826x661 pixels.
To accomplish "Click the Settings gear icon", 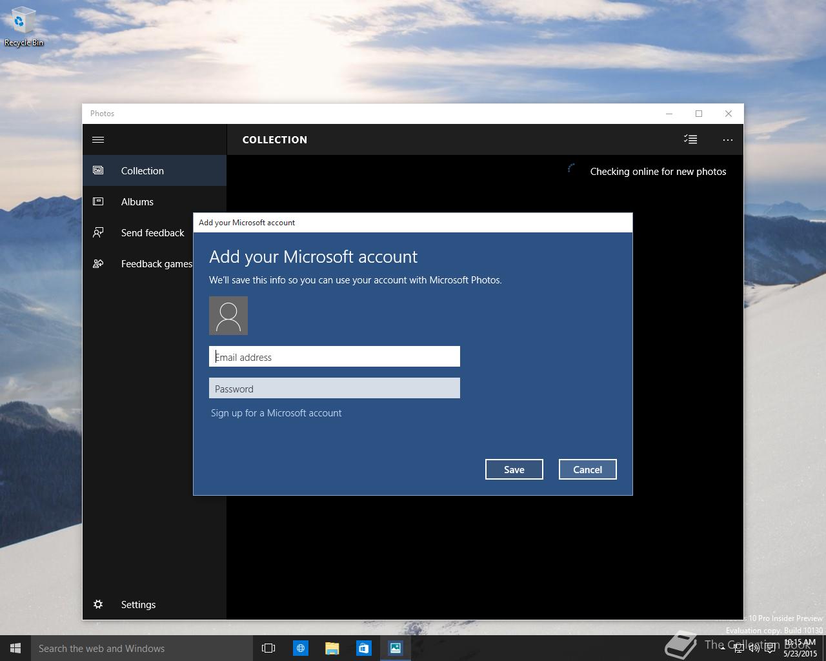I will tap(98, 604).
